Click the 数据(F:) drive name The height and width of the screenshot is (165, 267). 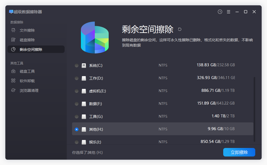click(x=95, y=104)
